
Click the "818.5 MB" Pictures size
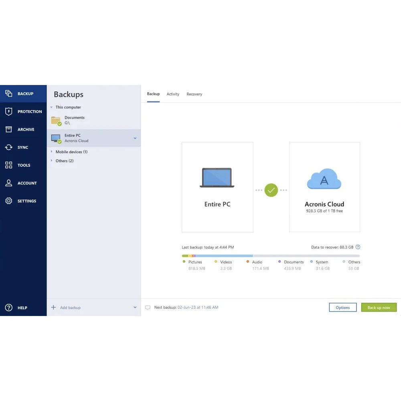tap(196, 268)
